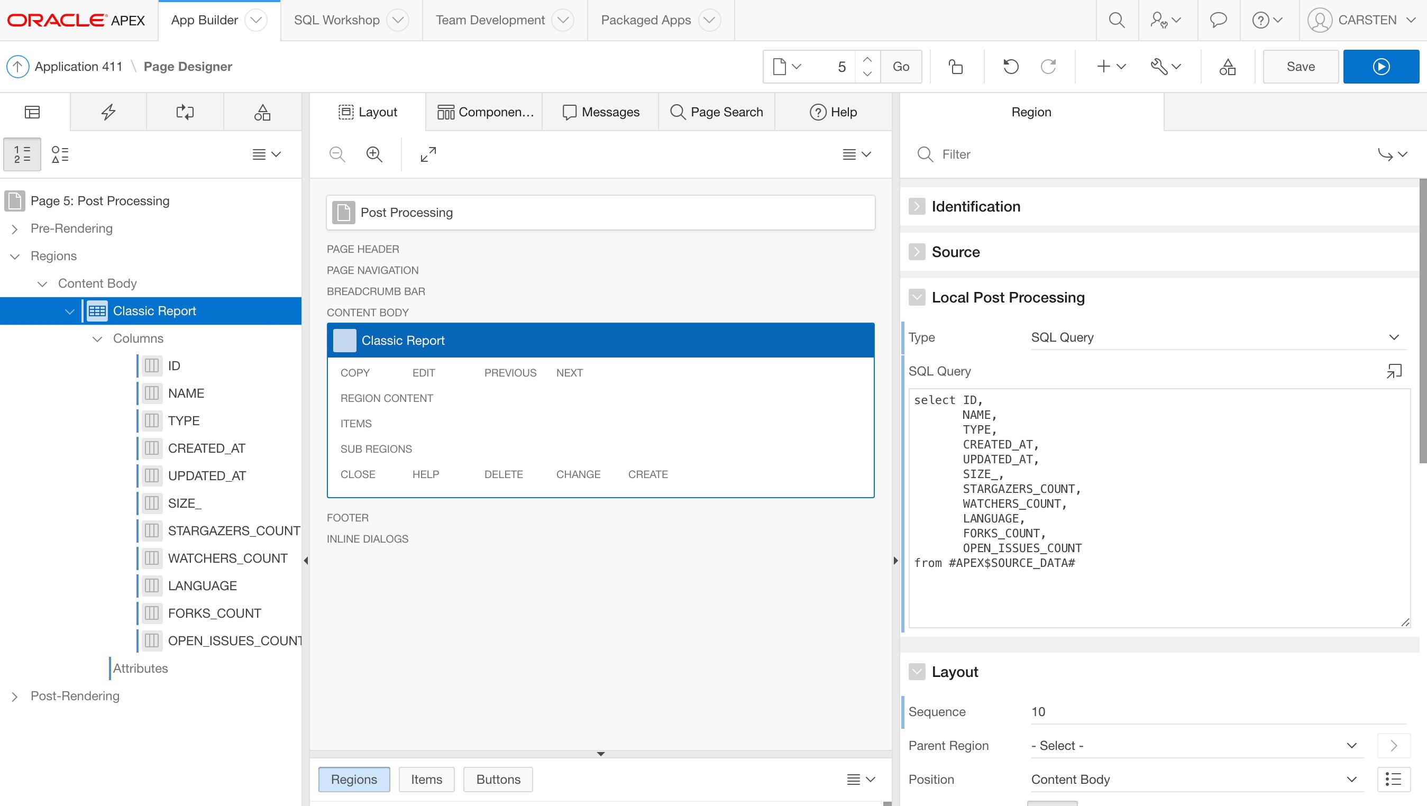Click the save button in toolbar

(1300, 66)
